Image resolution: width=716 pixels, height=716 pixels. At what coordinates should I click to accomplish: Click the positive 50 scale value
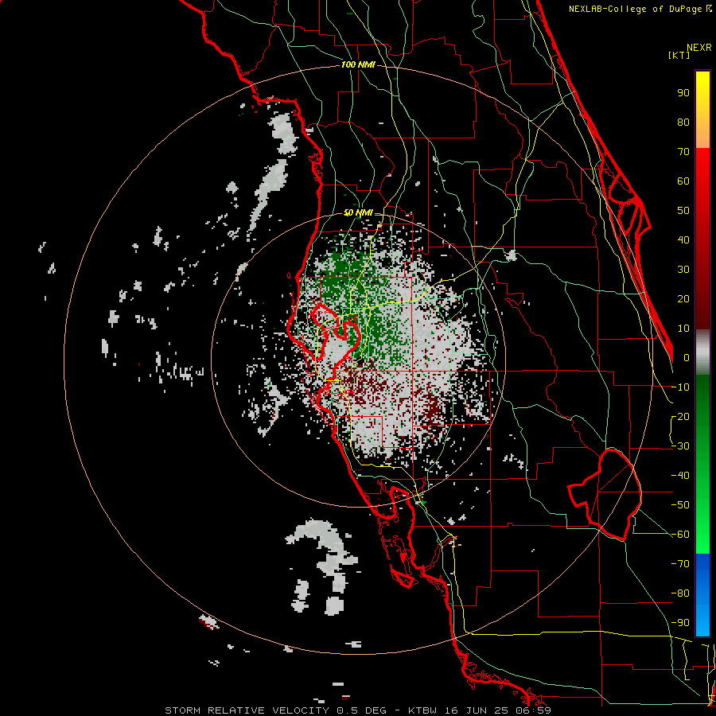(683, 211)
